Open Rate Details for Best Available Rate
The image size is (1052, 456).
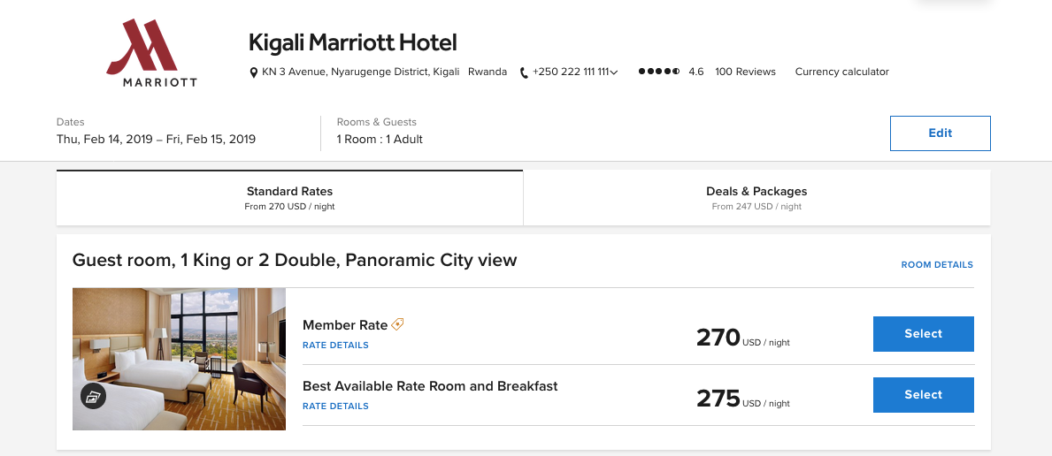click(335, 407)
